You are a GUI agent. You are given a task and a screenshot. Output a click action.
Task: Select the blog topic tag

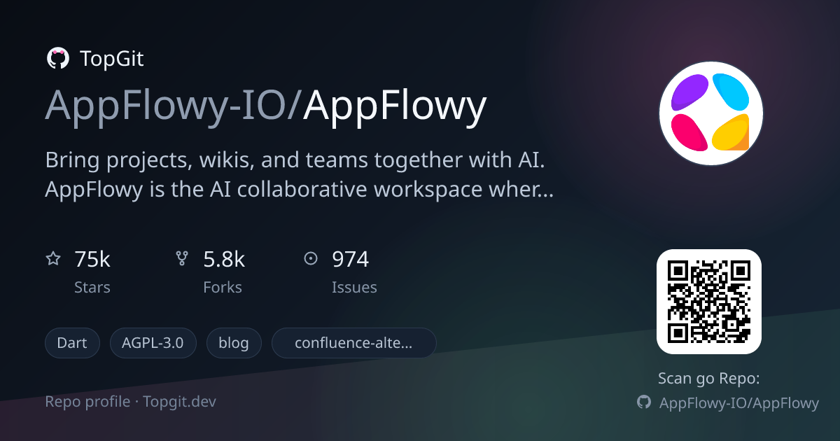[x=234, y=343]
